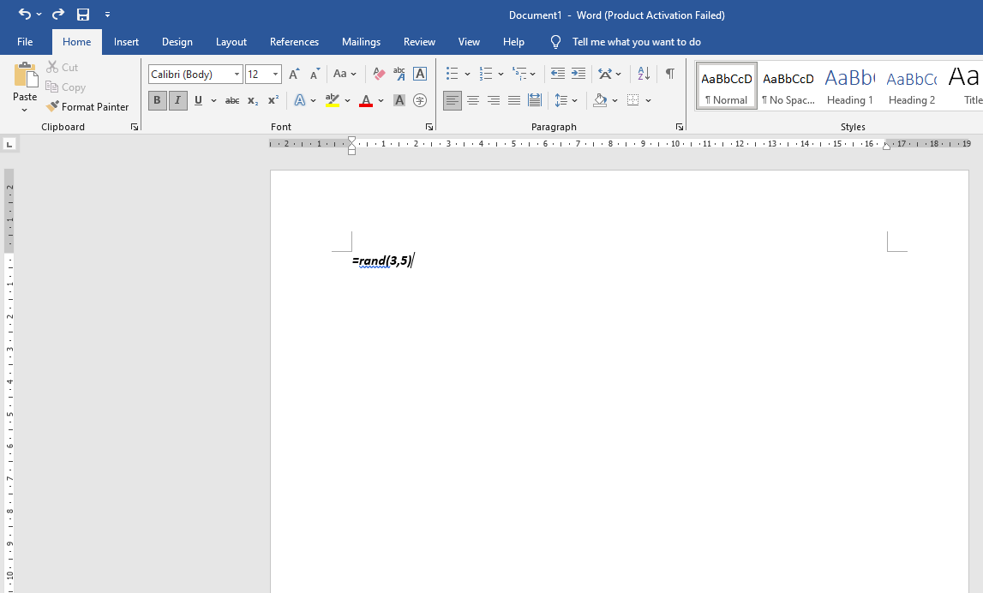The height and width of the screenshot is (593, 983).
Task: Apply the Heading 1 style
Action: [849, 86]
